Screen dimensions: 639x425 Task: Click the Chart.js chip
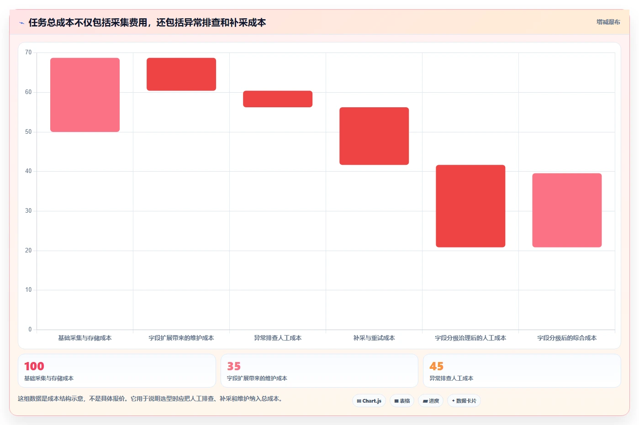[x=369, y=401]
